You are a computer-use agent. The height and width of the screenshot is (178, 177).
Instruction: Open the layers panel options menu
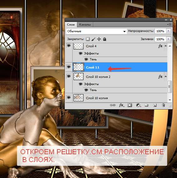pyautogui.click(x=169, y=24)
